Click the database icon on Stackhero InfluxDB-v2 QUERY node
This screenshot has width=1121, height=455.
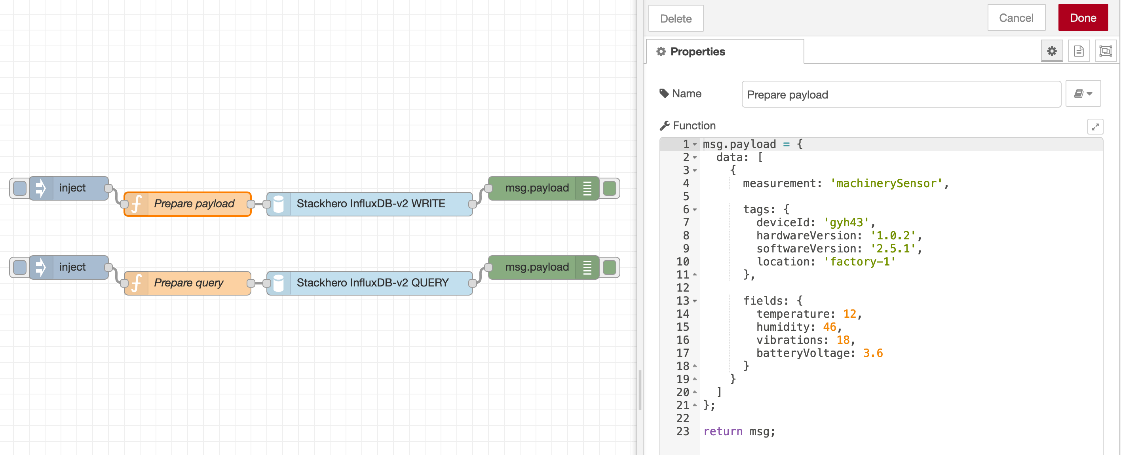point(279,283)
